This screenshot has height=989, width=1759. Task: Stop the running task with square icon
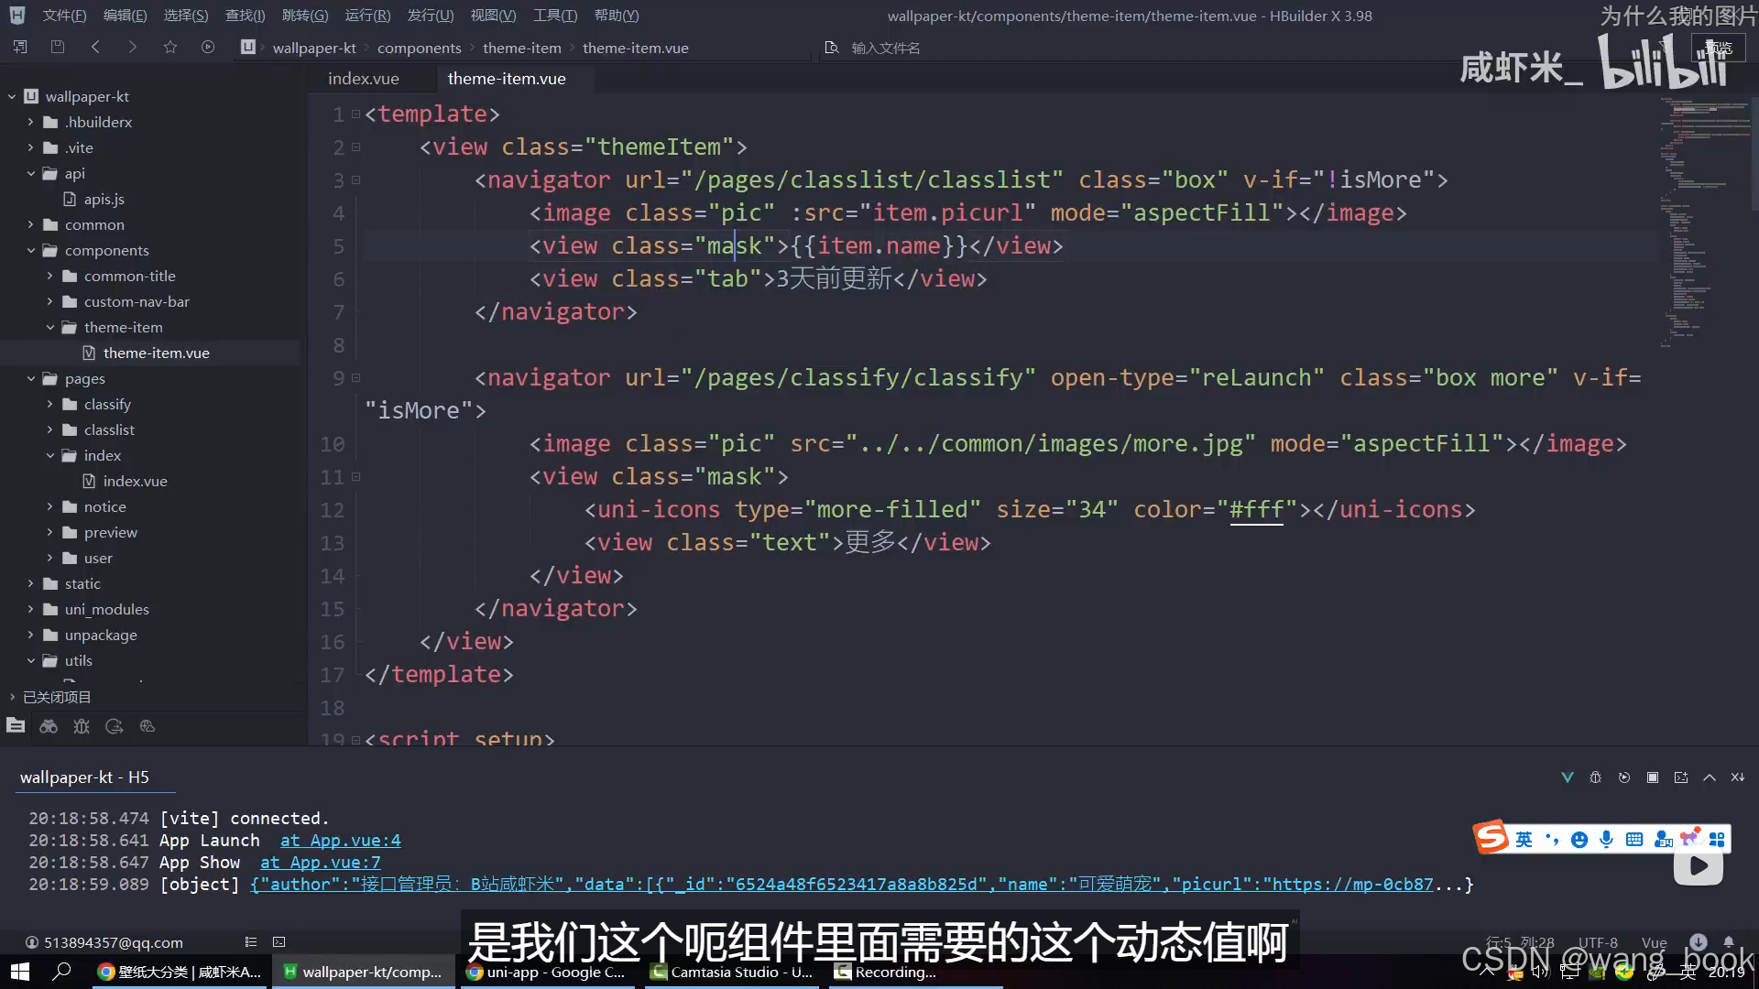(x=1653, y=777)
